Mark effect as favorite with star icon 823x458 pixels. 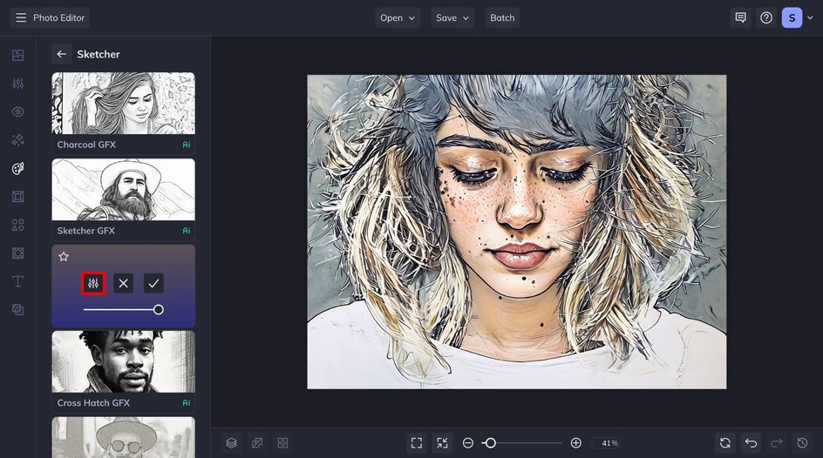coord(64,257)
